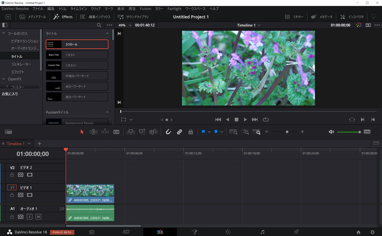Open the marker color dropdown arrow
The image size is (382, 236).
click(x=221, y=132)
